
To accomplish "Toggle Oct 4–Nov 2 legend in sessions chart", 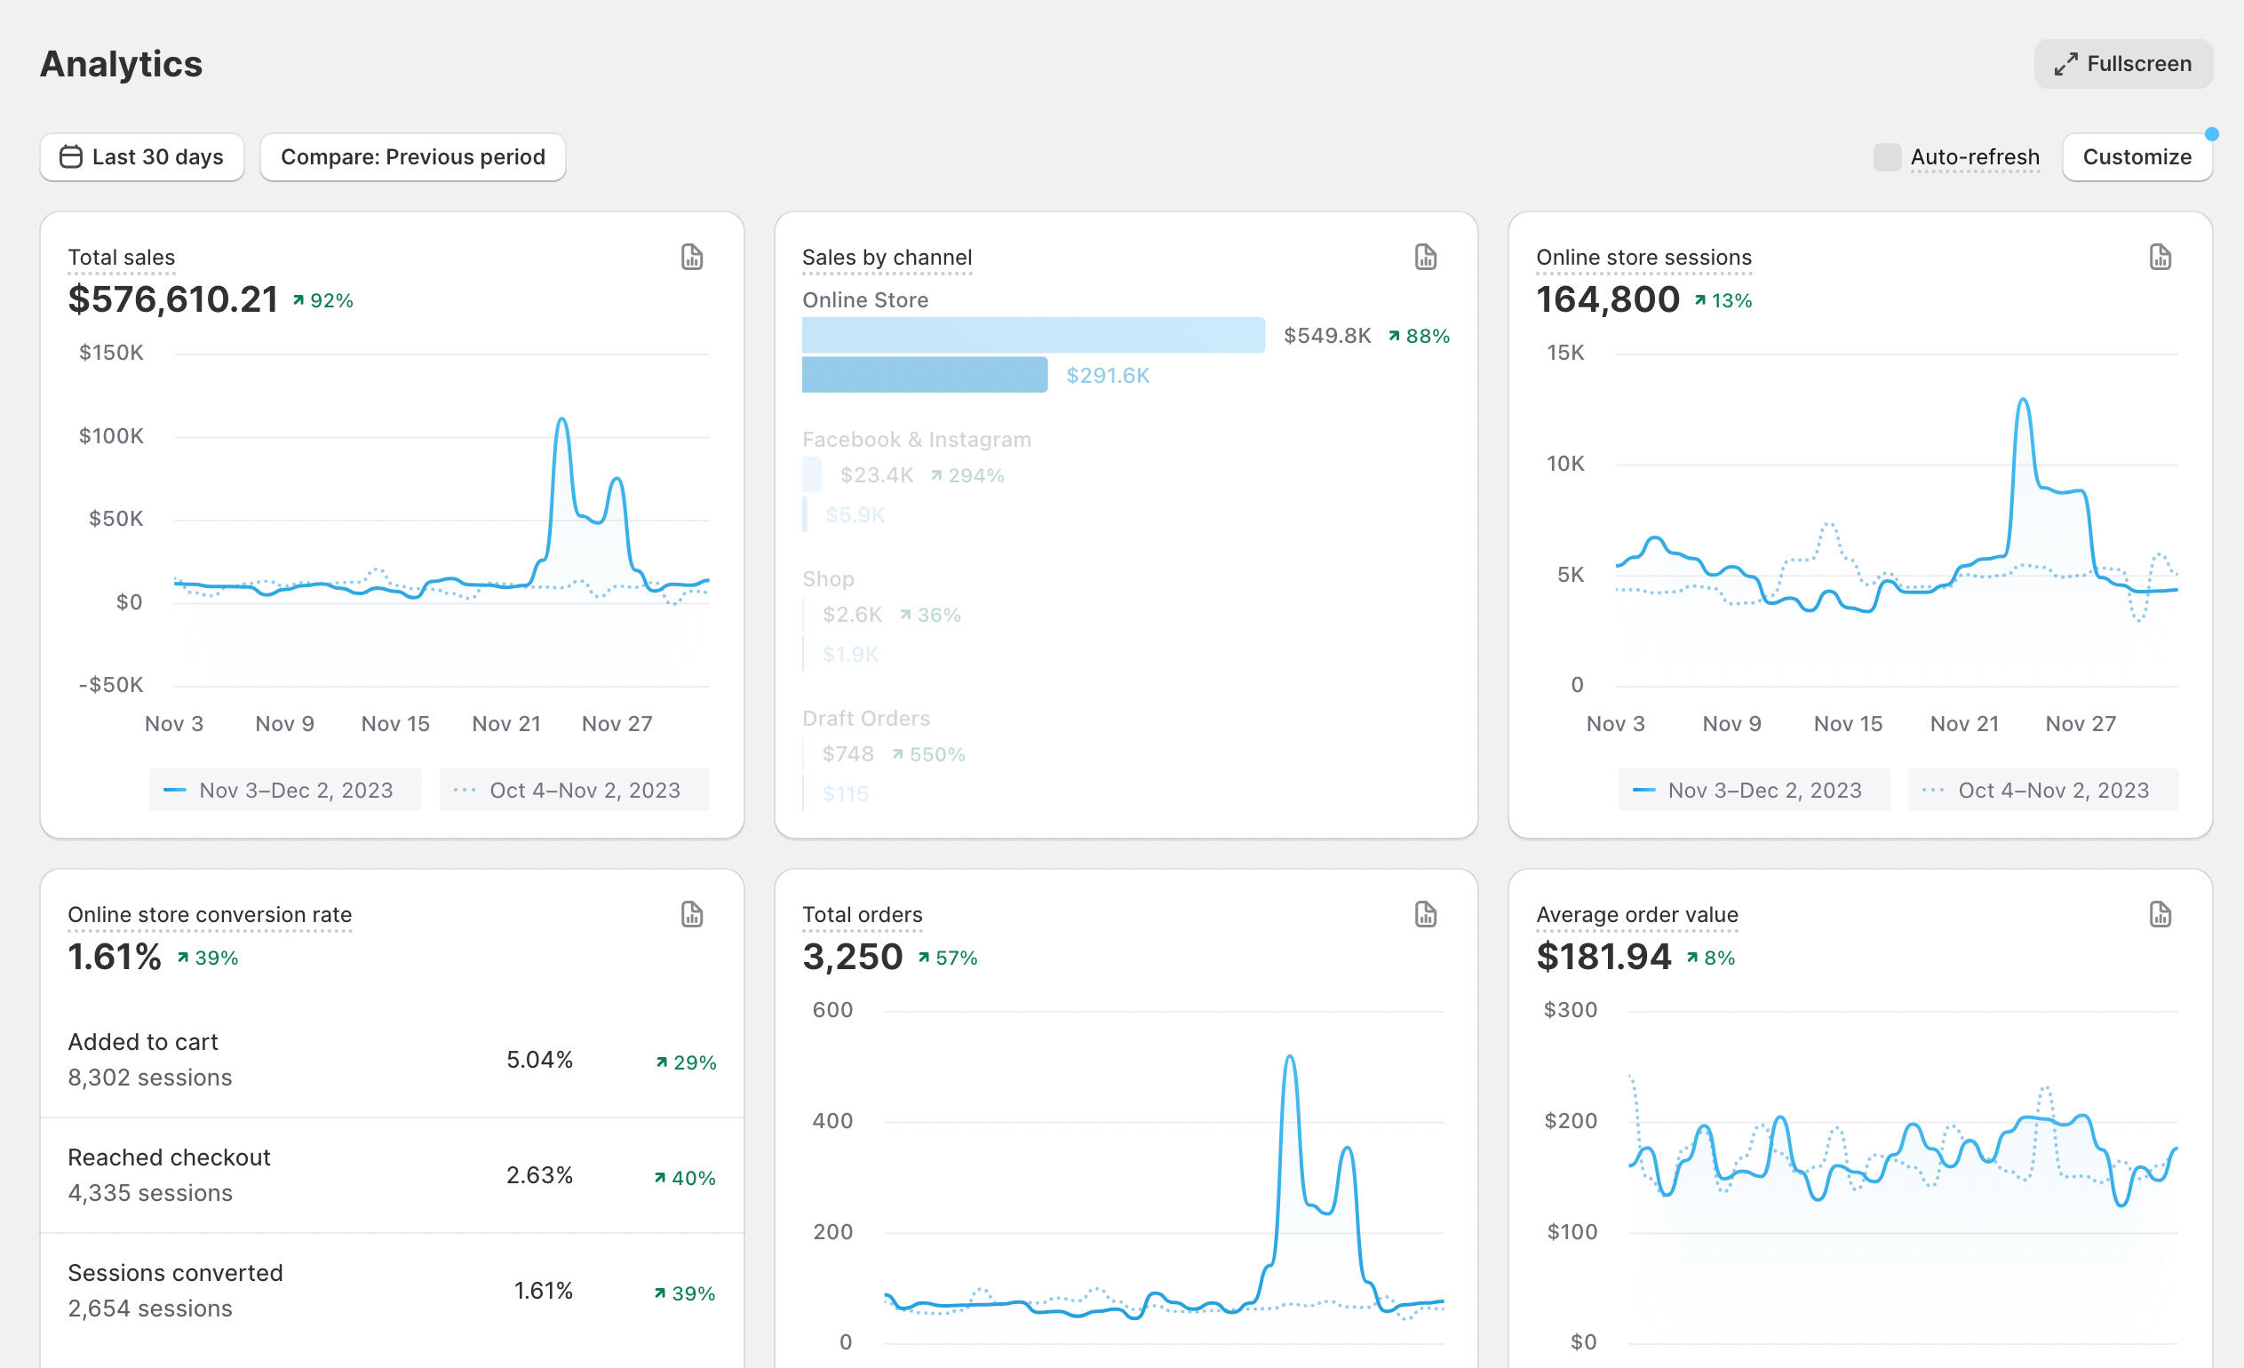I will pyautogui.click(x=2041, y=790).
